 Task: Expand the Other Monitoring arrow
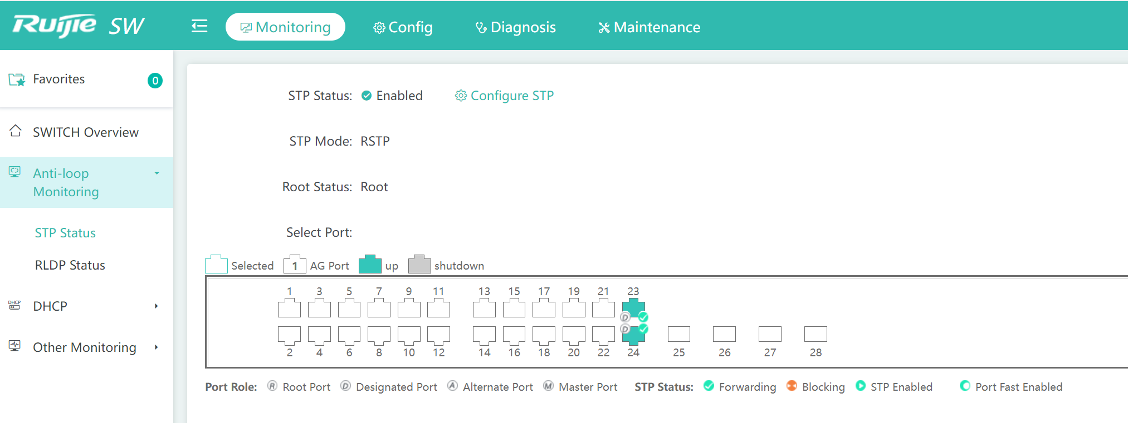pyautogui.click(x=157, y=347)
